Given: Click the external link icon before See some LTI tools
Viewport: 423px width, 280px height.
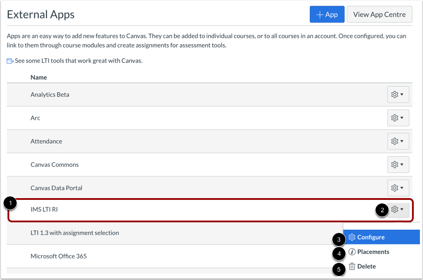Looking at the screenshot, I should (x=10, y=61).
